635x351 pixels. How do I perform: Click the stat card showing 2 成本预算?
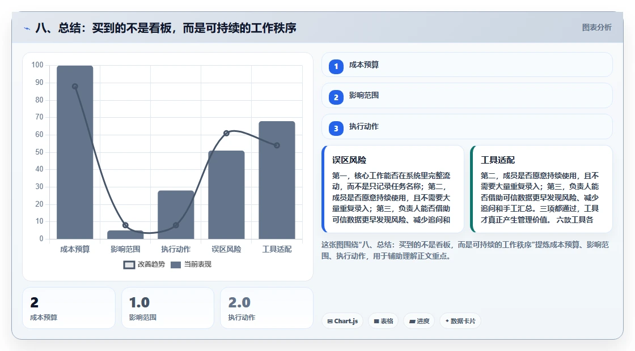tap(69, 308)
